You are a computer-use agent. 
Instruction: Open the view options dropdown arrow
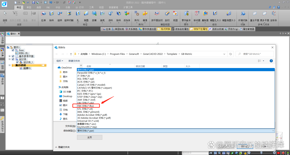[x=264, y=61]
